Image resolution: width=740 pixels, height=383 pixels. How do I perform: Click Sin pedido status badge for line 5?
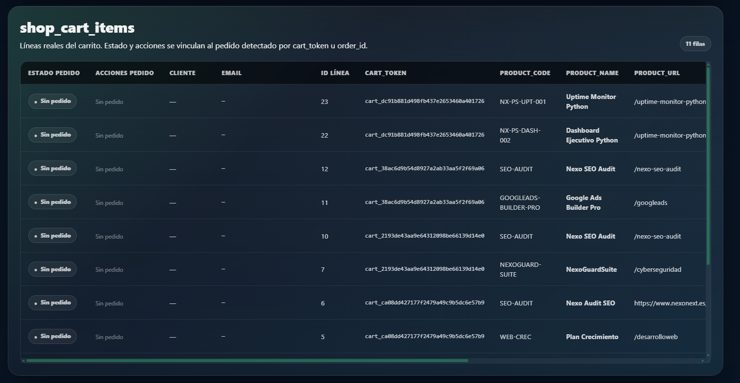click(x=52, y=336)
